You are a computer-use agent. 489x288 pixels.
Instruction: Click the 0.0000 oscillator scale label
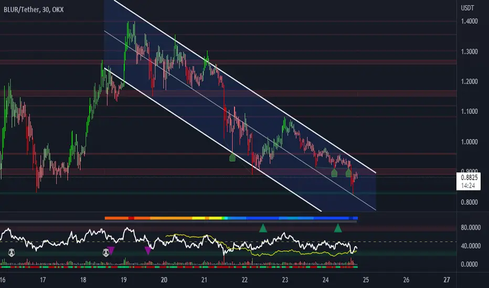[469, 264]
